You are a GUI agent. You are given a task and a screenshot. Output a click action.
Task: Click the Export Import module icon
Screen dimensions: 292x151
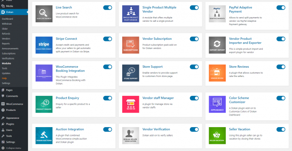click(217, 45)
